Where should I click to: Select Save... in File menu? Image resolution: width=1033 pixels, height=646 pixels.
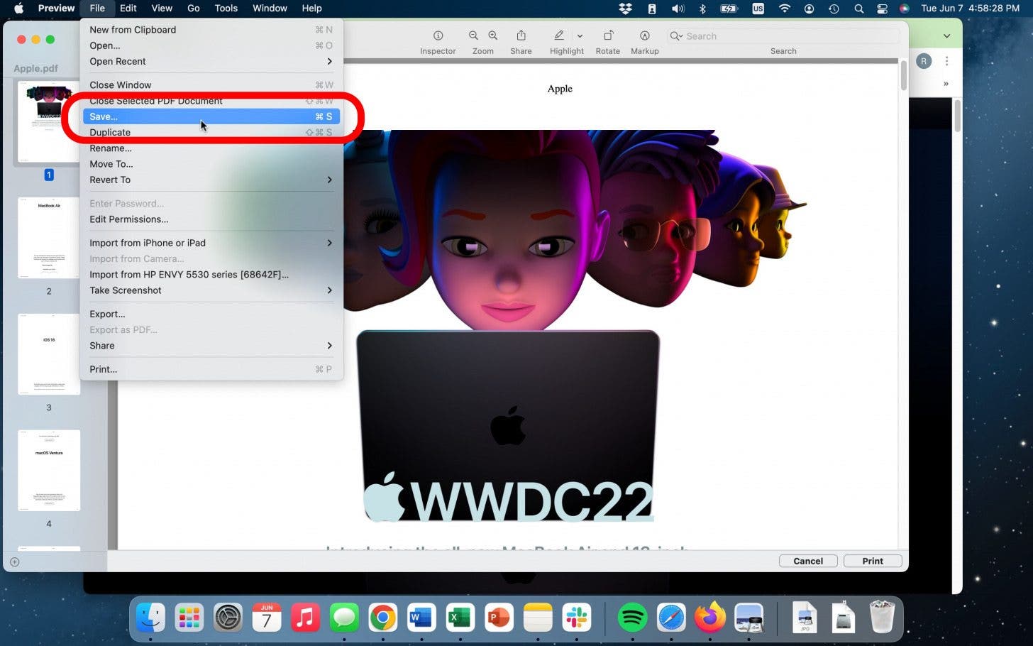click(211, 116)
